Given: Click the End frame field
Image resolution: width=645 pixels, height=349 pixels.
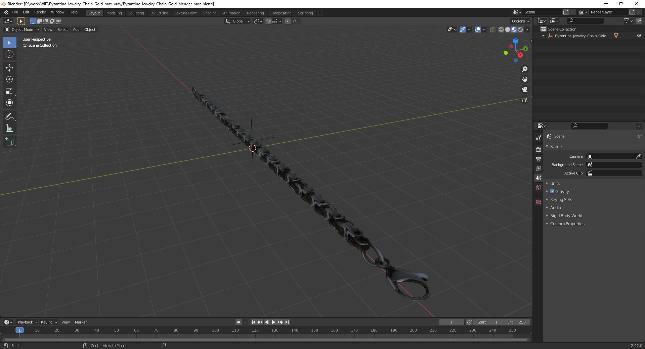Looking at the screenshot, I should click(x=516, y=322).
